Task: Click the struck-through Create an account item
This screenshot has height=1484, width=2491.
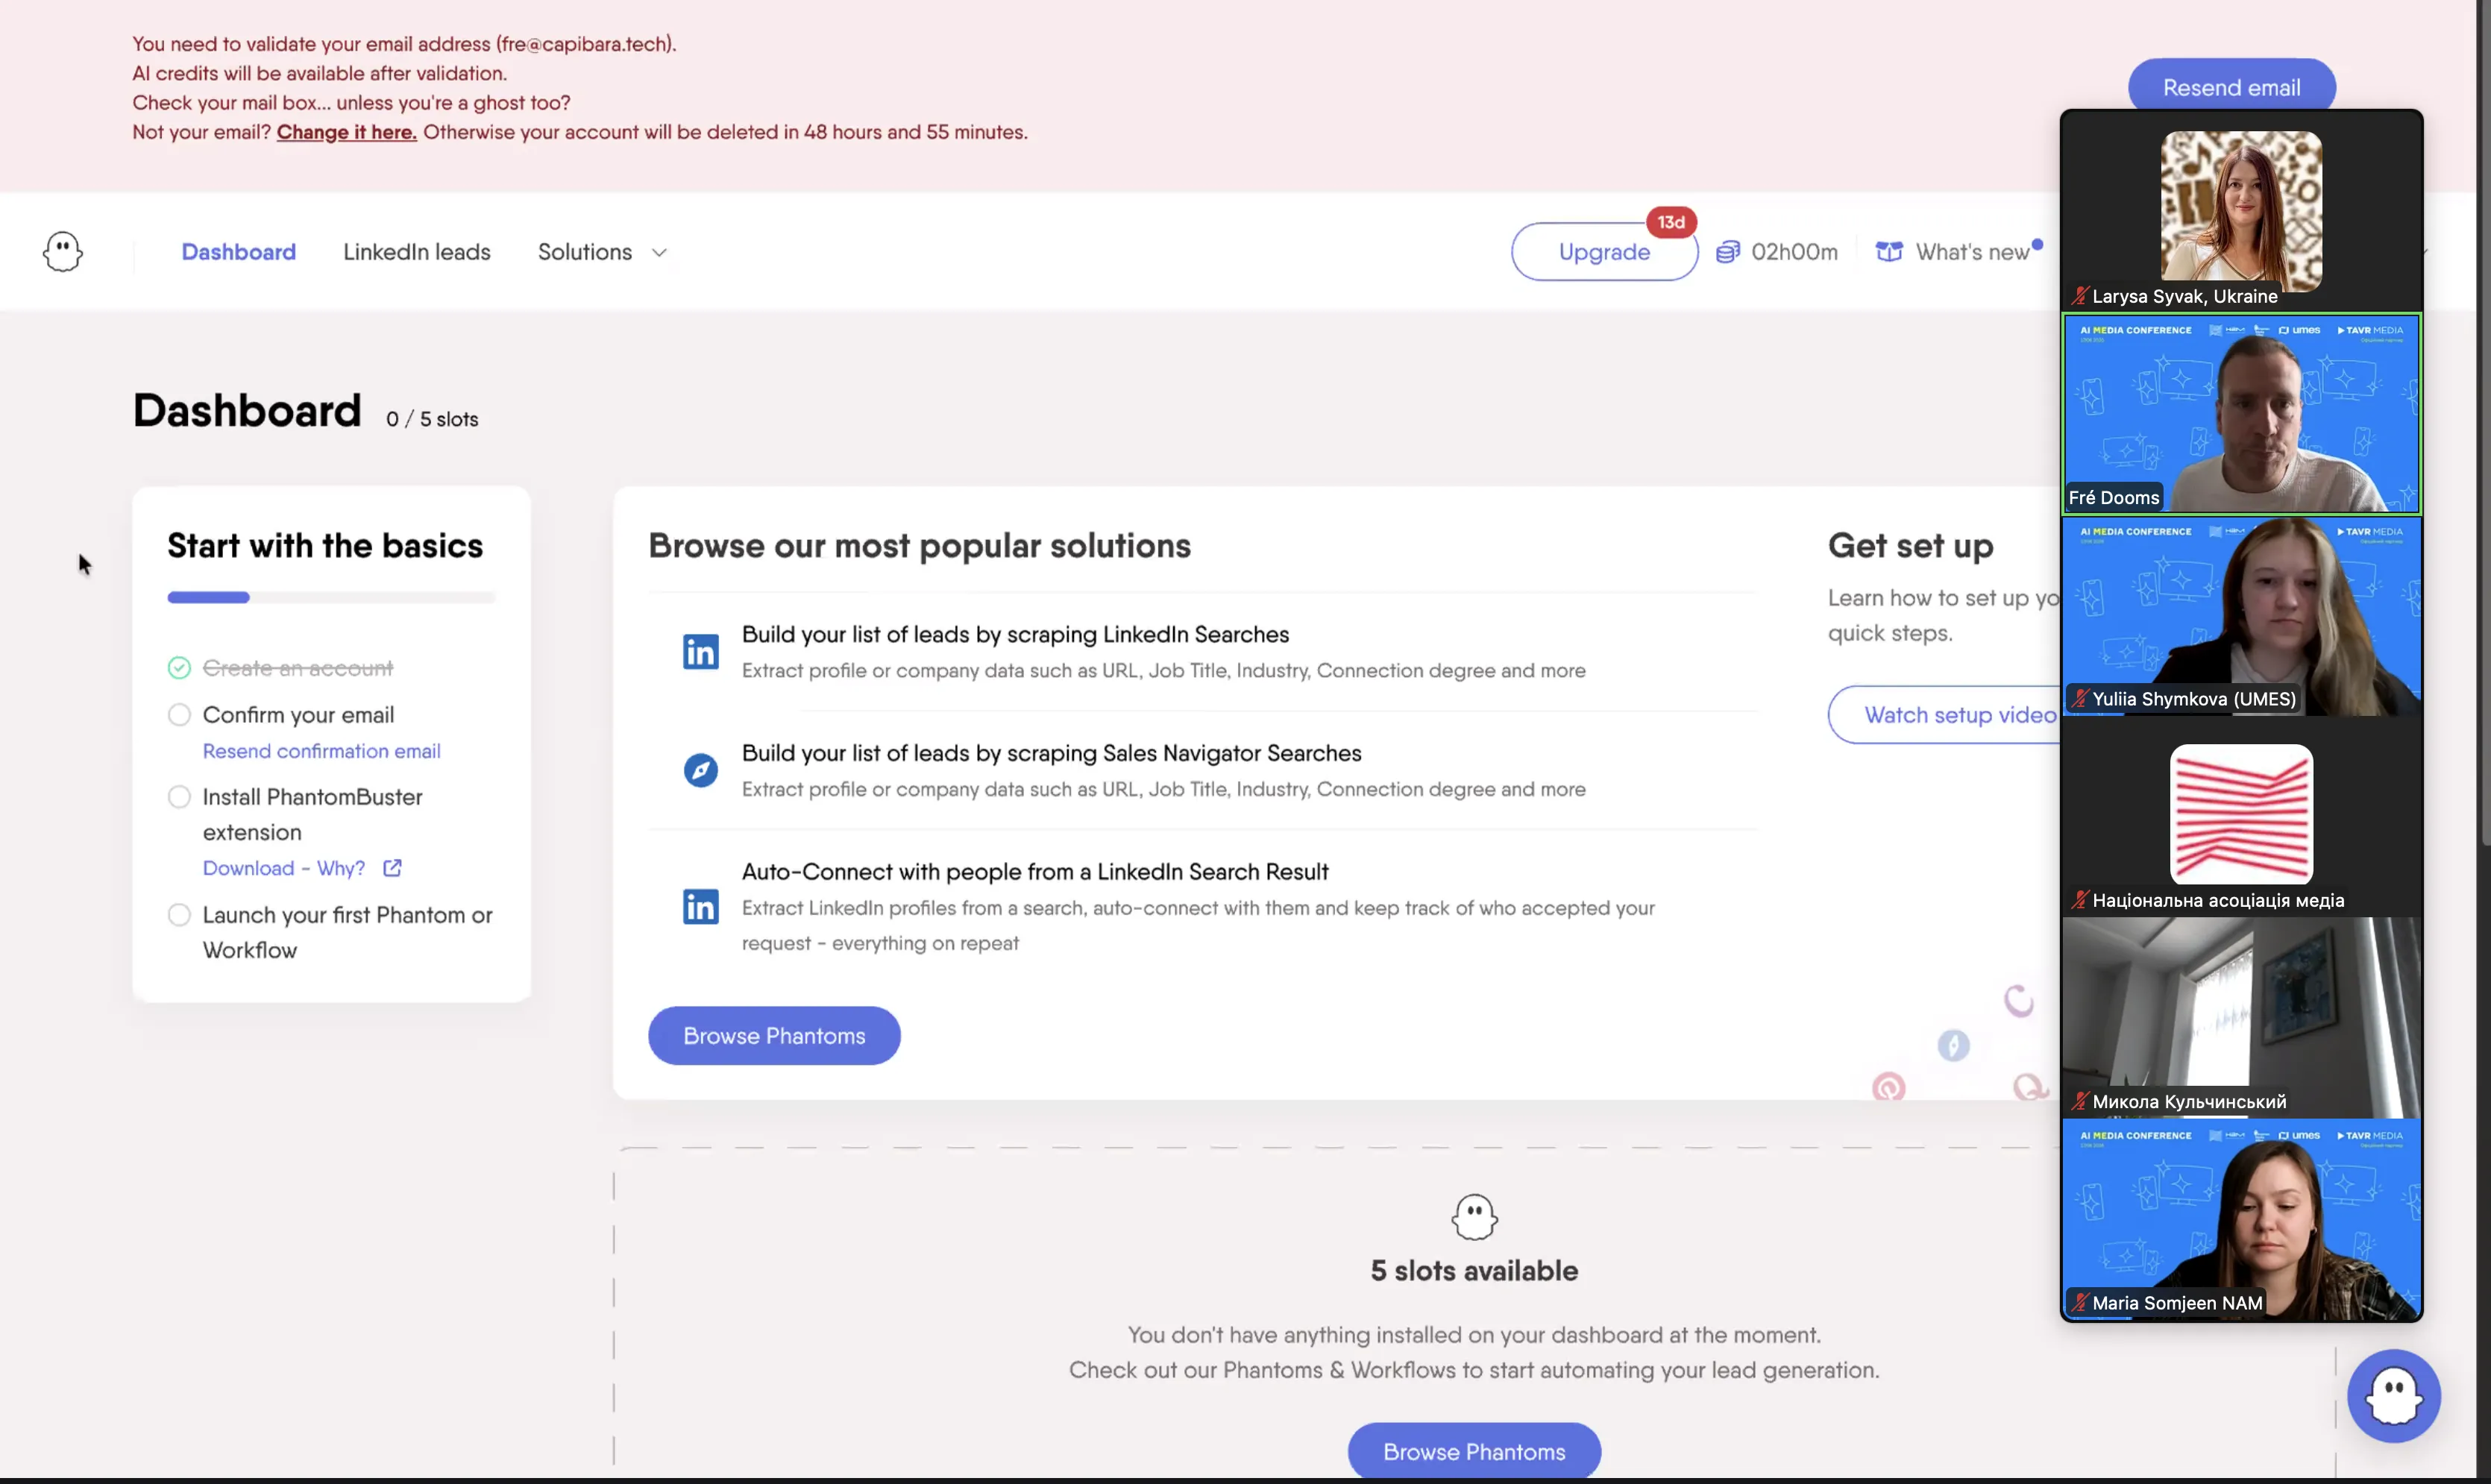Action: point(298,668)
